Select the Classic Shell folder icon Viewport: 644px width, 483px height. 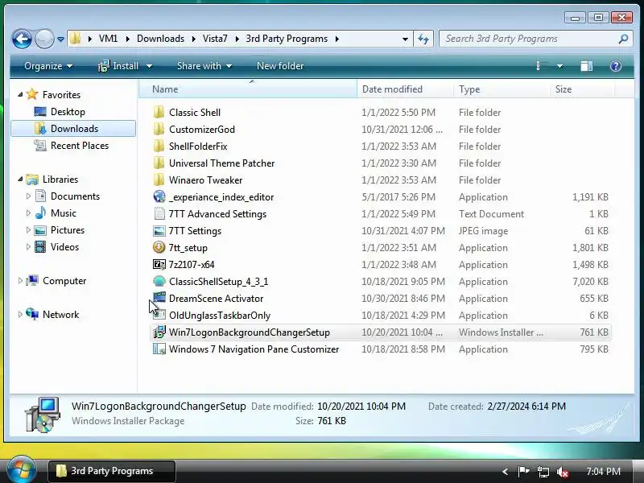pyautogui.click(x=159, y=113)
